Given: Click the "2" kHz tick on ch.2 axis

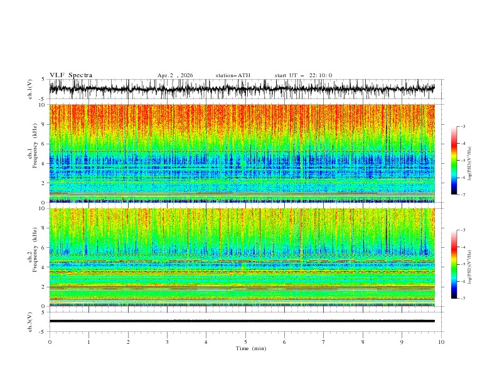Looking at the screenshot, I should coord(43,287).
